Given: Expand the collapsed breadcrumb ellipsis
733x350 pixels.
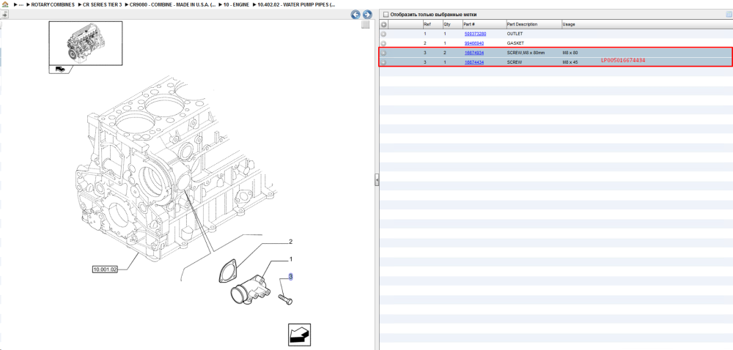Looking at the screenshot, I should point(21,4).
